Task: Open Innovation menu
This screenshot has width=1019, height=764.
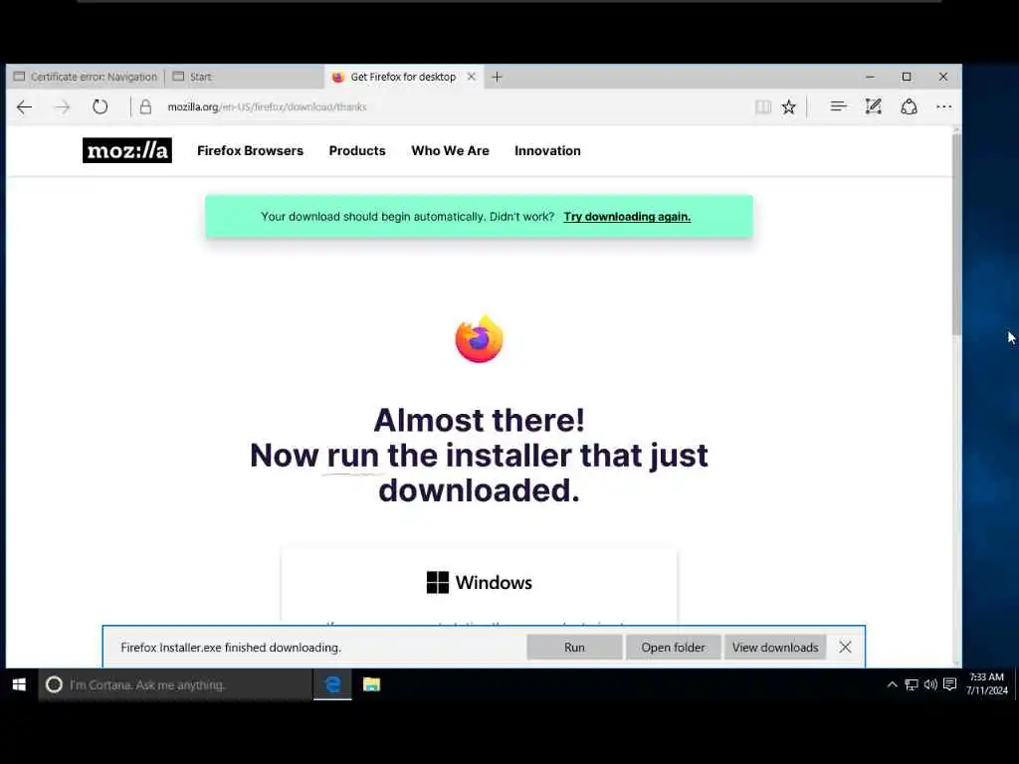Action: tap(547, 151)
